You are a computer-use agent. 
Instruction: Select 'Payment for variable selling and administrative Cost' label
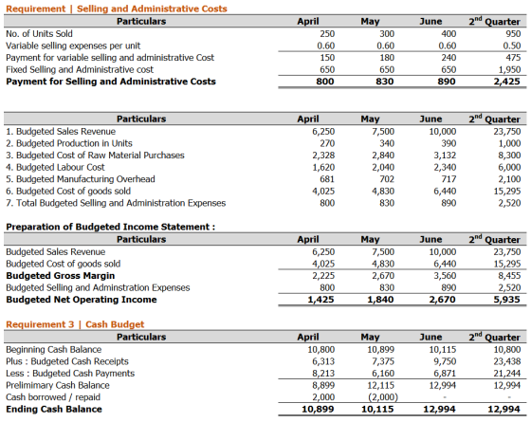coord(110,58)
